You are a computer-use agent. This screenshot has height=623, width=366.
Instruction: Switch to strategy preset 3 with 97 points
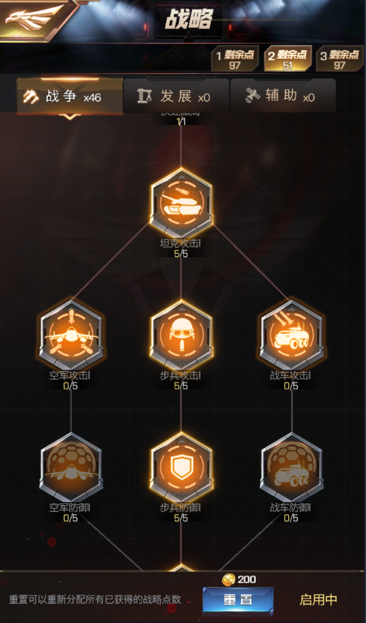[340, 59]
